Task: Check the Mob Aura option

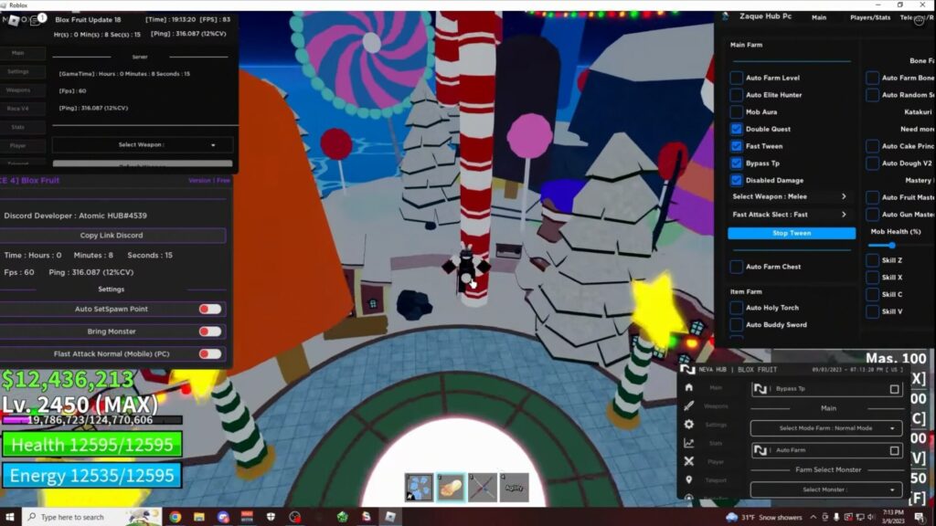Action: pos(736,112)
